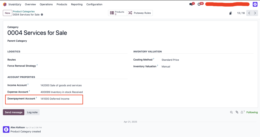
Task: Click Alex Koltsov author name
Action: click(18, 127)
